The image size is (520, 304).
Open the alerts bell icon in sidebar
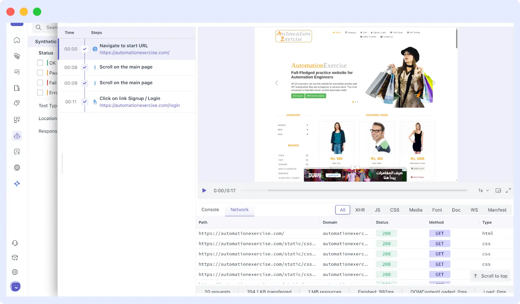pos(16,103)
